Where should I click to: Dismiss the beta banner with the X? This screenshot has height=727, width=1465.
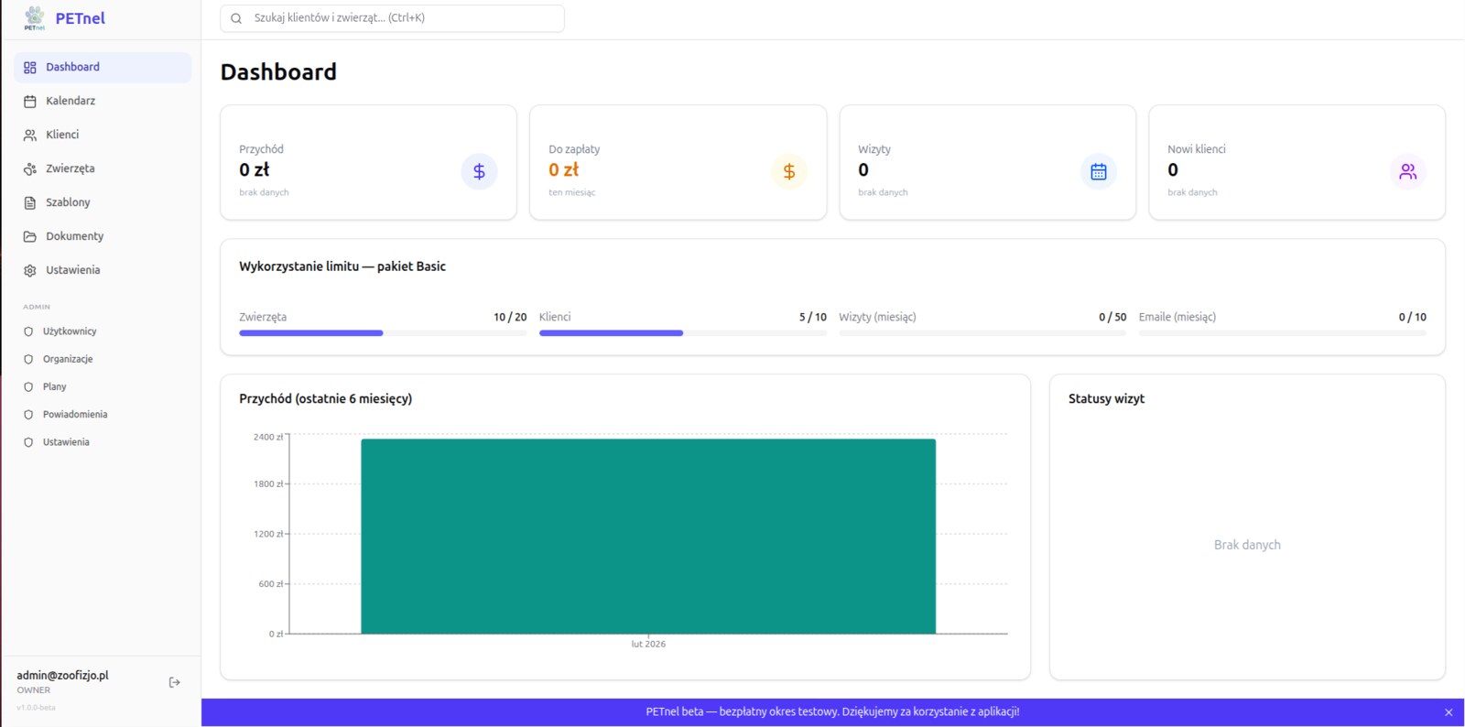point(1449,712)
